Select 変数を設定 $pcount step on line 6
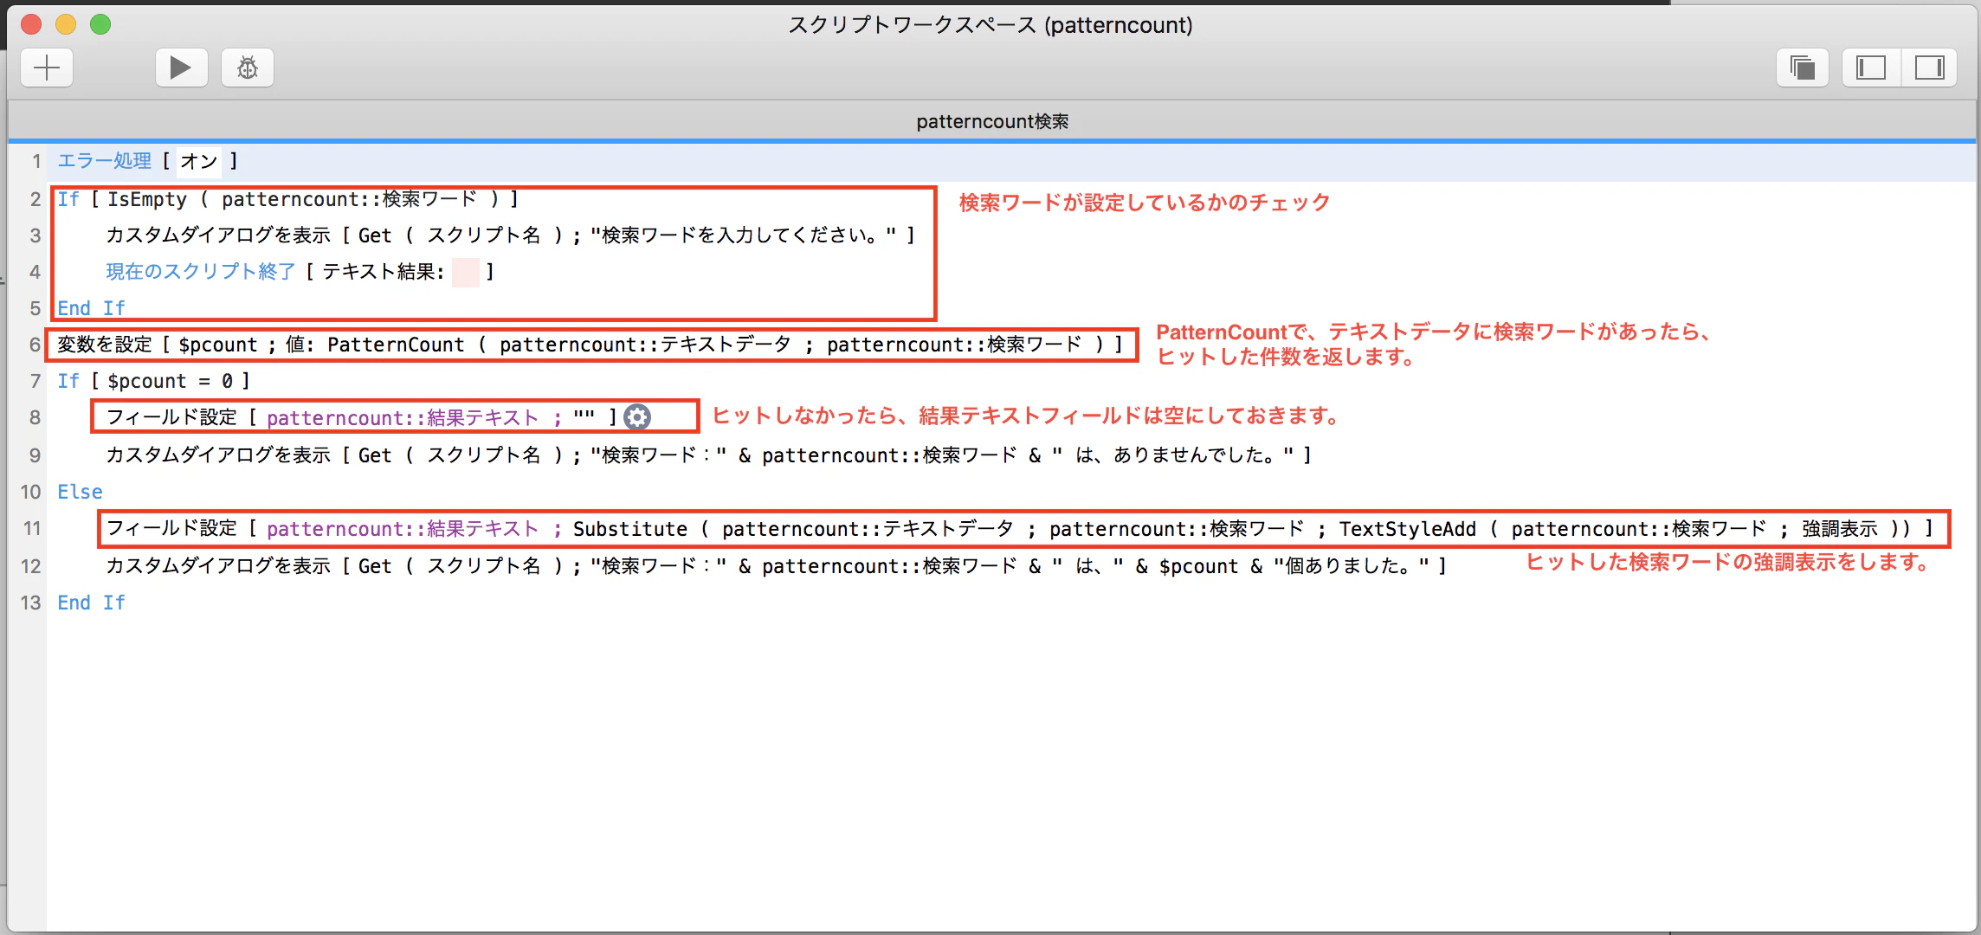 click(x=590, y=345)
